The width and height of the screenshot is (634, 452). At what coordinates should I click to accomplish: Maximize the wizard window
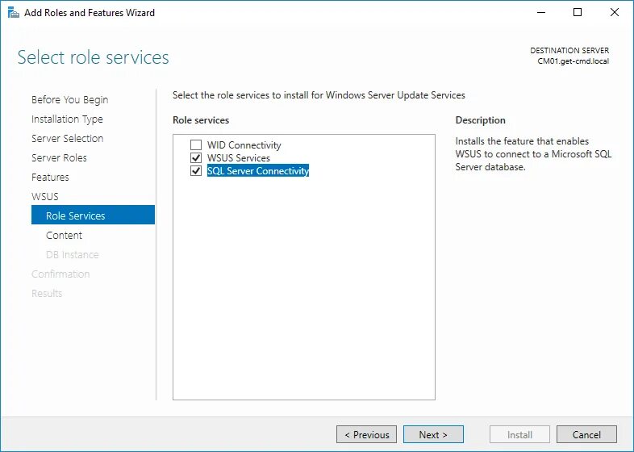(578, 12)
